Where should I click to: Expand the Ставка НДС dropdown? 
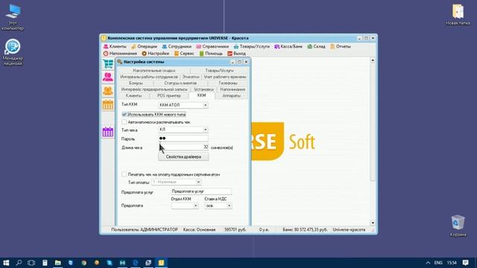[x=229, y=205]
